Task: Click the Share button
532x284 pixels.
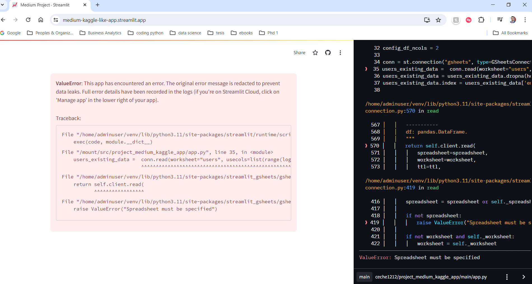Action: [x=299, y=52]
